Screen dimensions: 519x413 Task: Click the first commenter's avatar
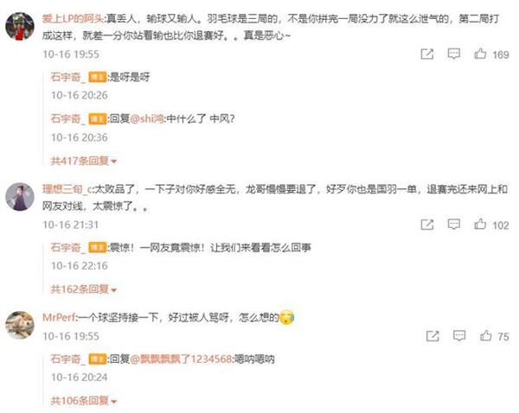(20, 26)
